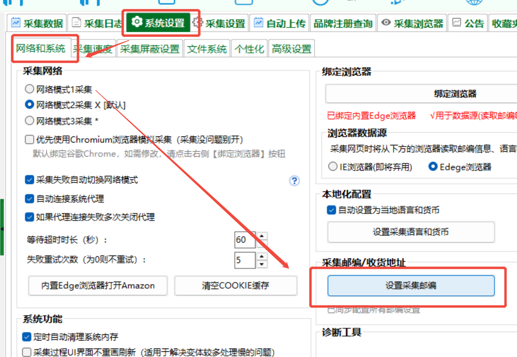Click the 设置采集邮编 button
Screen dimensions: 517x357
point(411,286)
